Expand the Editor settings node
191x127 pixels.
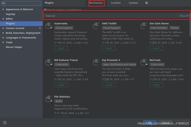click(x=3, y=19)
